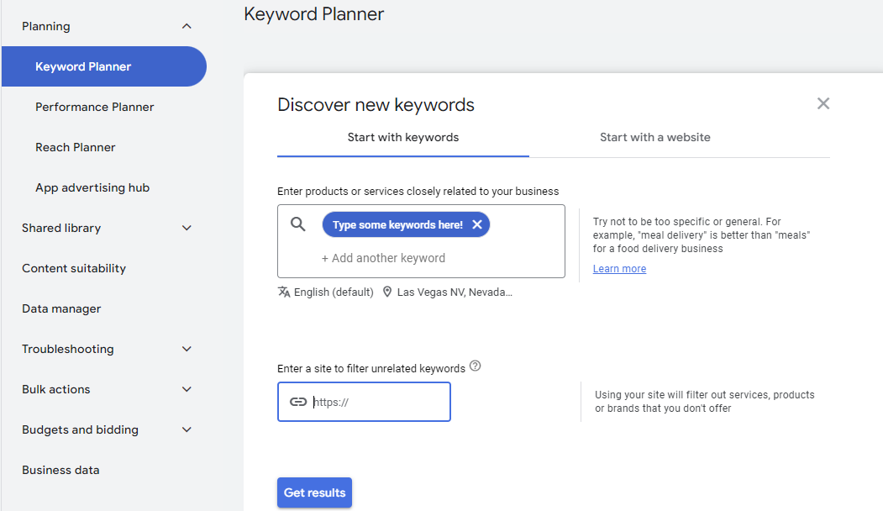The width and height of the screenshot is (883, 511).
Task: Open Reach Planner
Action: [76, 147]
